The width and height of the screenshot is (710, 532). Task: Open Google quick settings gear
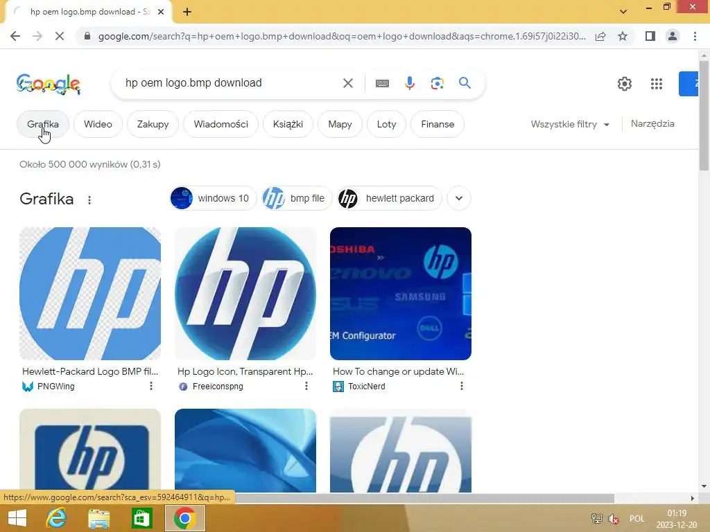coord(625,84)
